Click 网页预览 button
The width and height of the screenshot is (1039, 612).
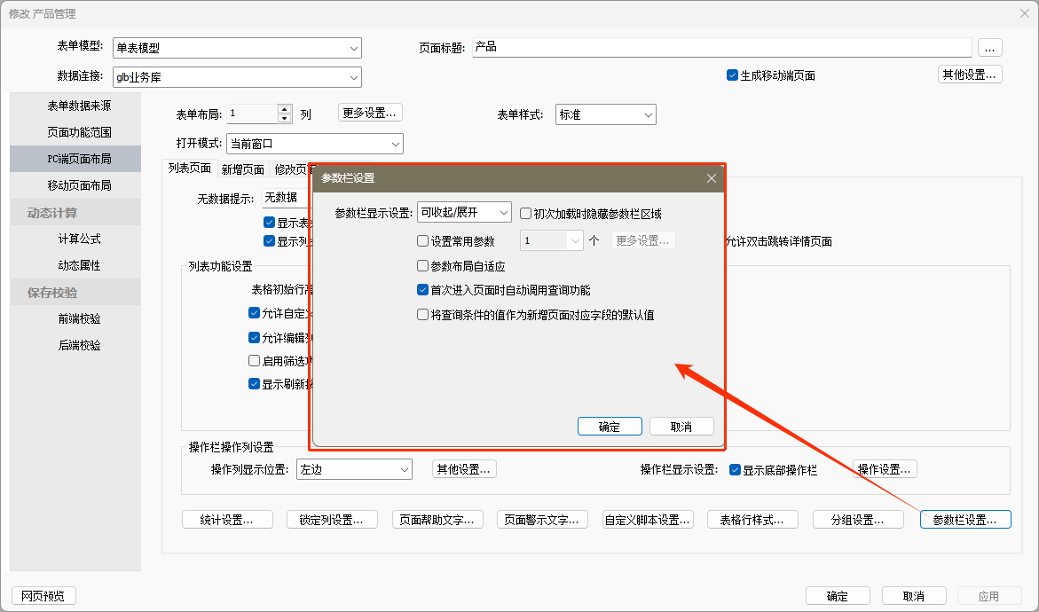pos(43,595)
